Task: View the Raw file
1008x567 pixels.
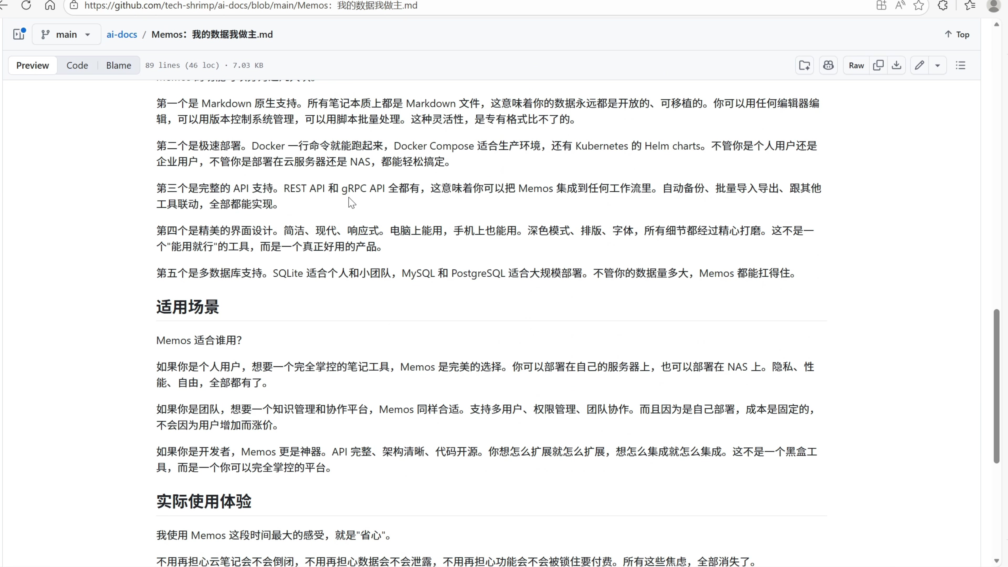Action: (856, 65)
